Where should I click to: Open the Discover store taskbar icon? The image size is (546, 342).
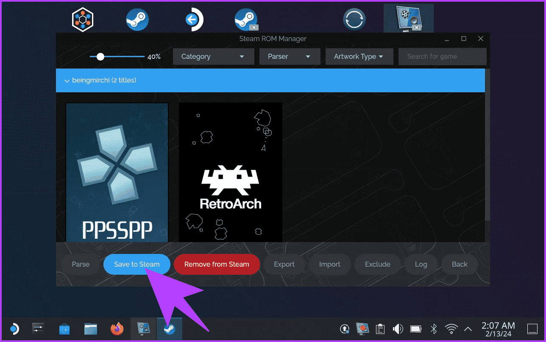[64, 329]
